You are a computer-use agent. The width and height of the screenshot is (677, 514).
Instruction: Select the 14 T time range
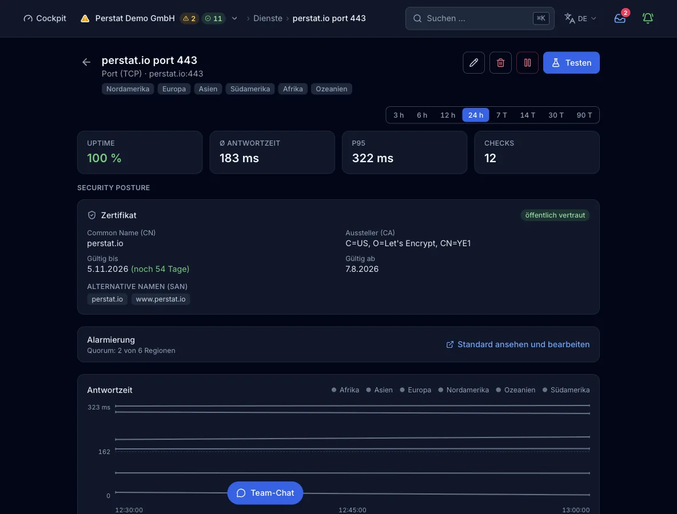point(528,115)
